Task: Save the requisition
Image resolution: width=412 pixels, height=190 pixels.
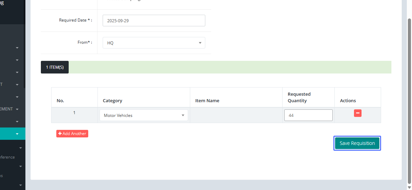Action: (x=357, y=144)
